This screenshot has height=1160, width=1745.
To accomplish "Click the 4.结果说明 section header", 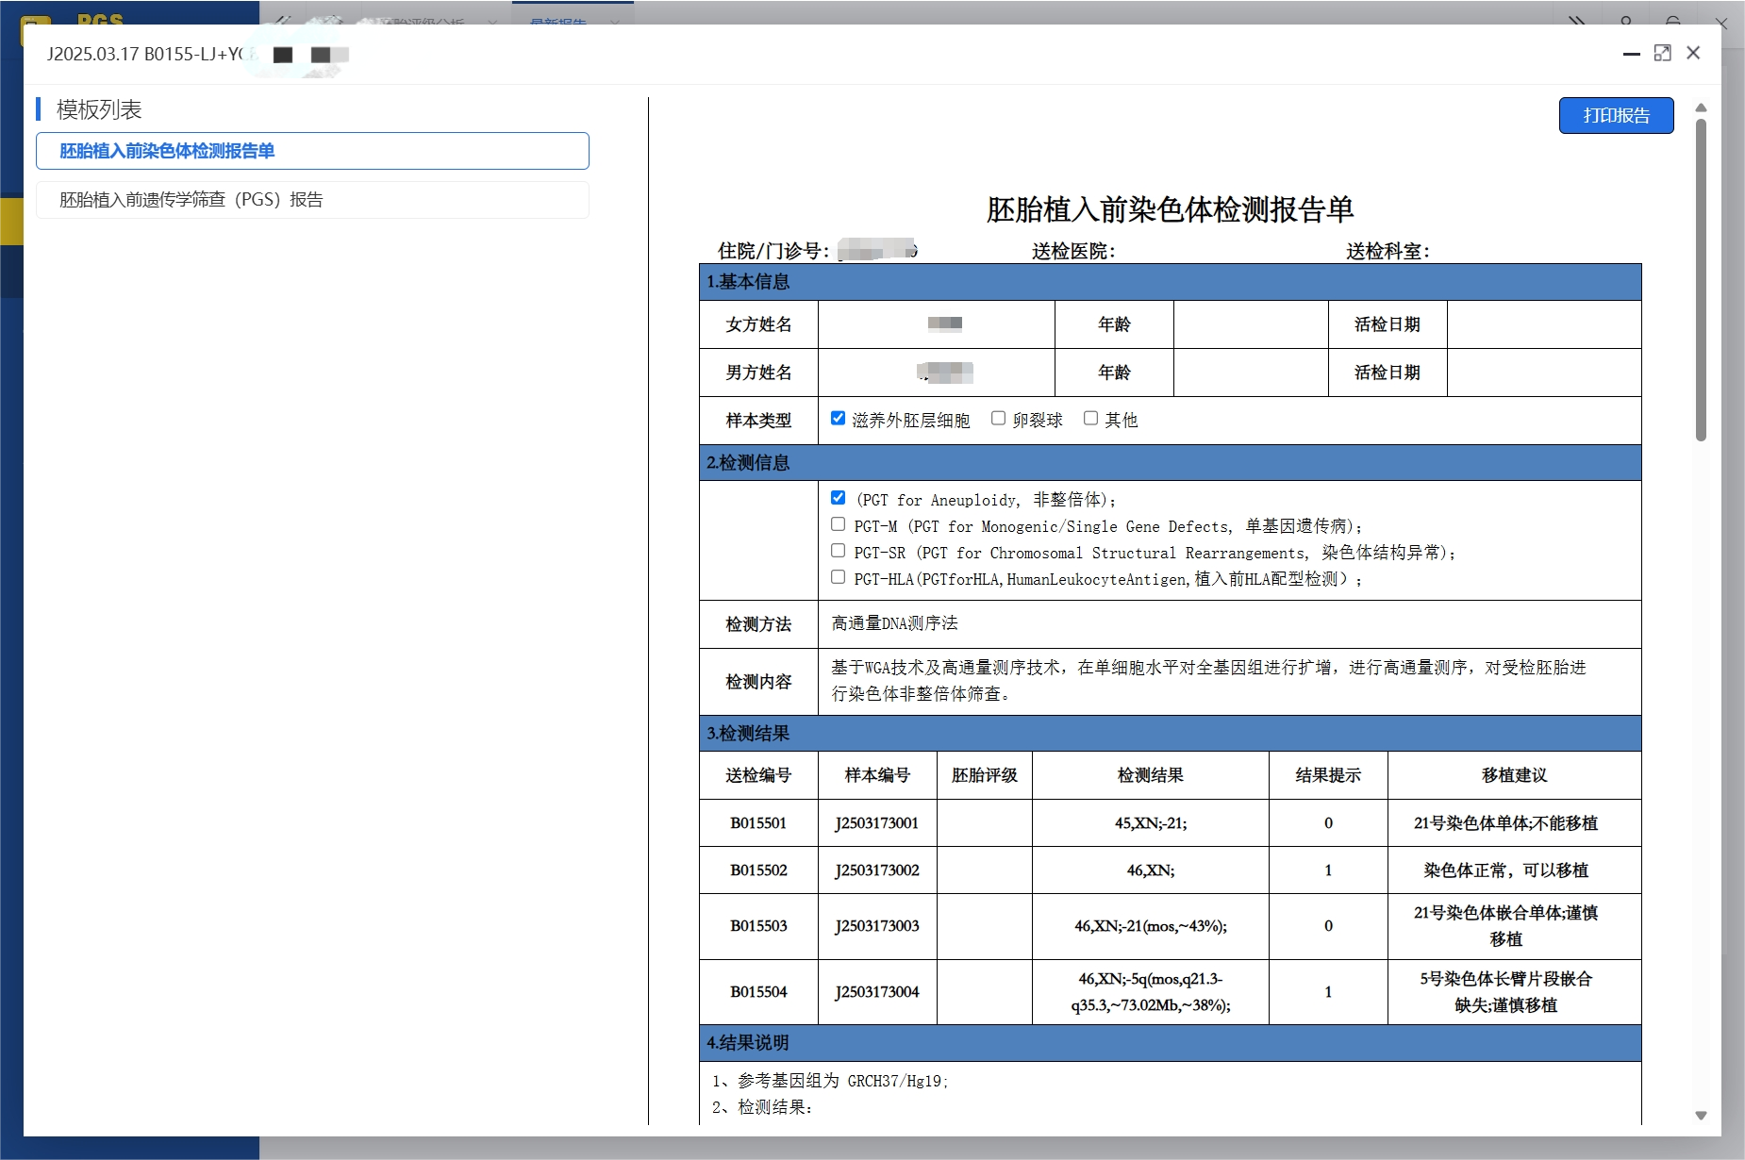I will tap(1170, 1043).
